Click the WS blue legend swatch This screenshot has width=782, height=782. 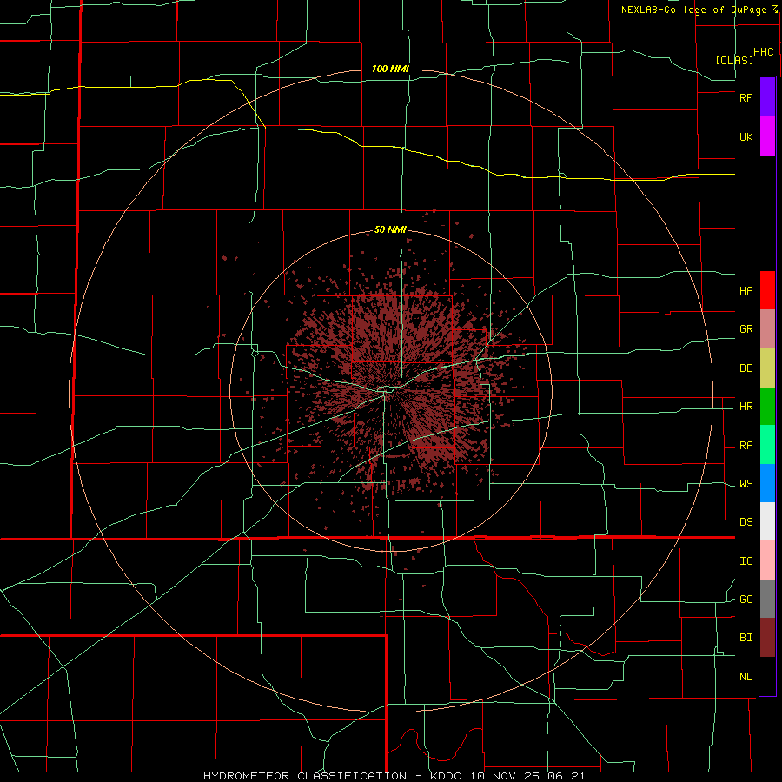pyautogui.click(x=767, y=483)
